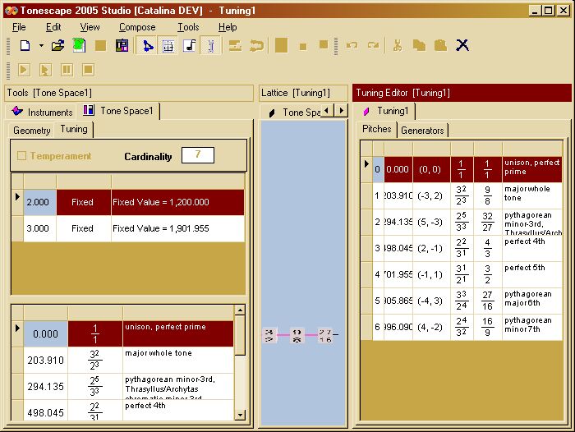Select 498.045 cell in lower-left interval list
The width and height of the screenshot is (575, 432).
click(x=45, y=411)
